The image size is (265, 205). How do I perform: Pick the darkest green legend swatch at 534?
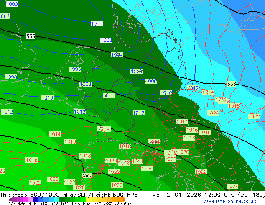pos(62,200)
